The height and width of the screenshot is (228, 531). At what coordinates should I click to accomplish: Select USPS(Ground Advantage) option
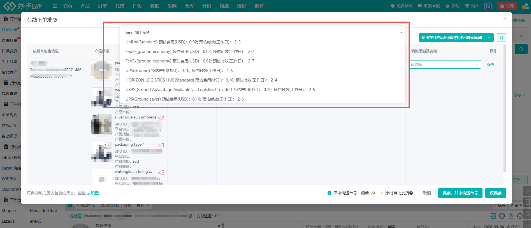(x=262, y=90)
